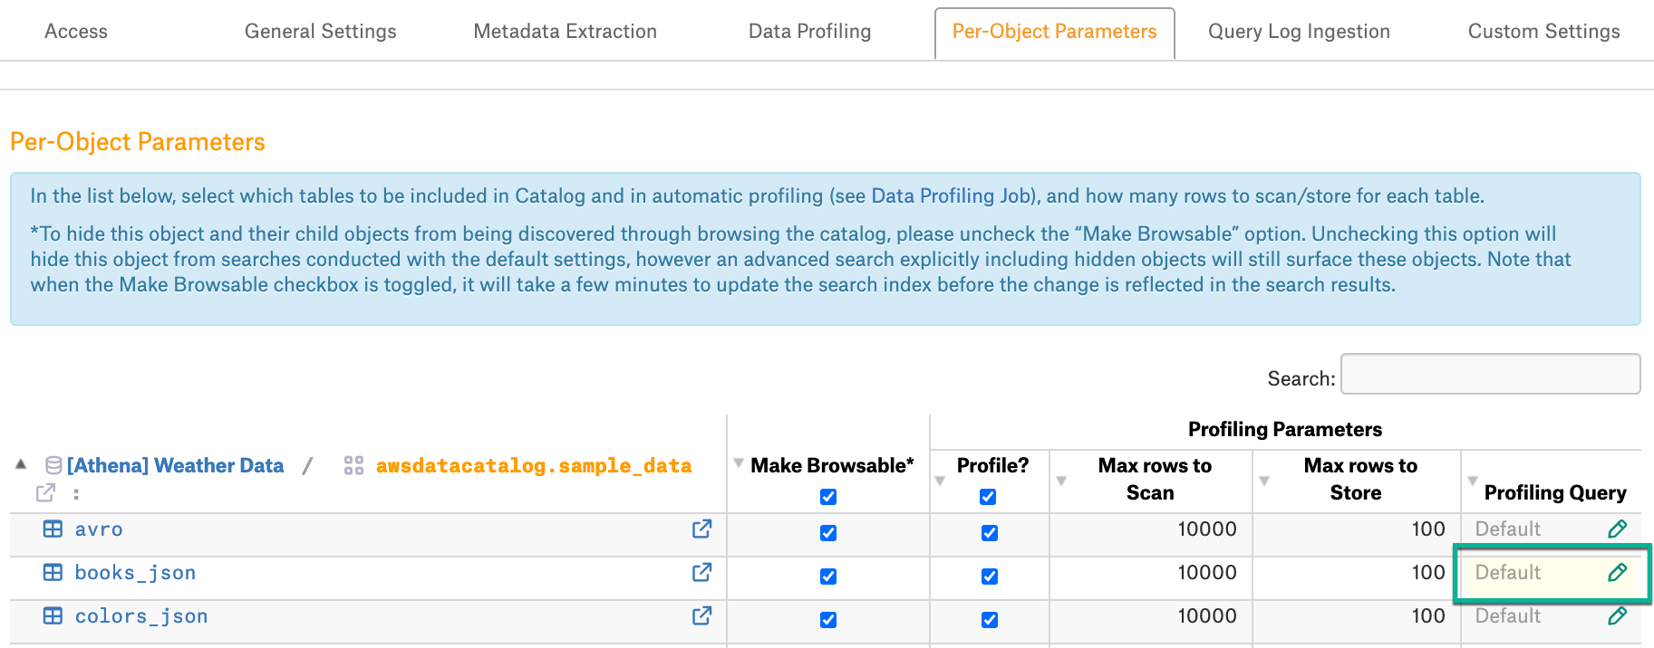Toggle Make Browsable header checkbox for all
Screen dimensions: 1654x648
pyautogui.click(x=828, y=497)
